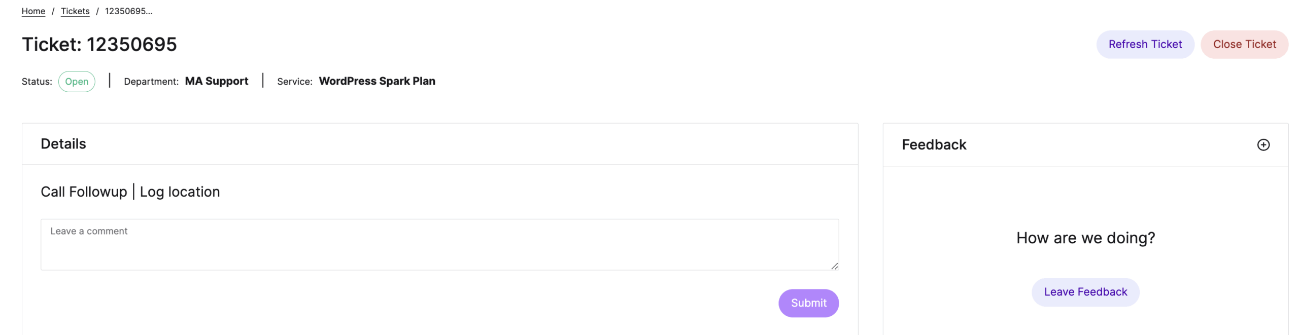Click the How are we doing? prompt text
The image size is (1299, 335).
click(1085, 238)
